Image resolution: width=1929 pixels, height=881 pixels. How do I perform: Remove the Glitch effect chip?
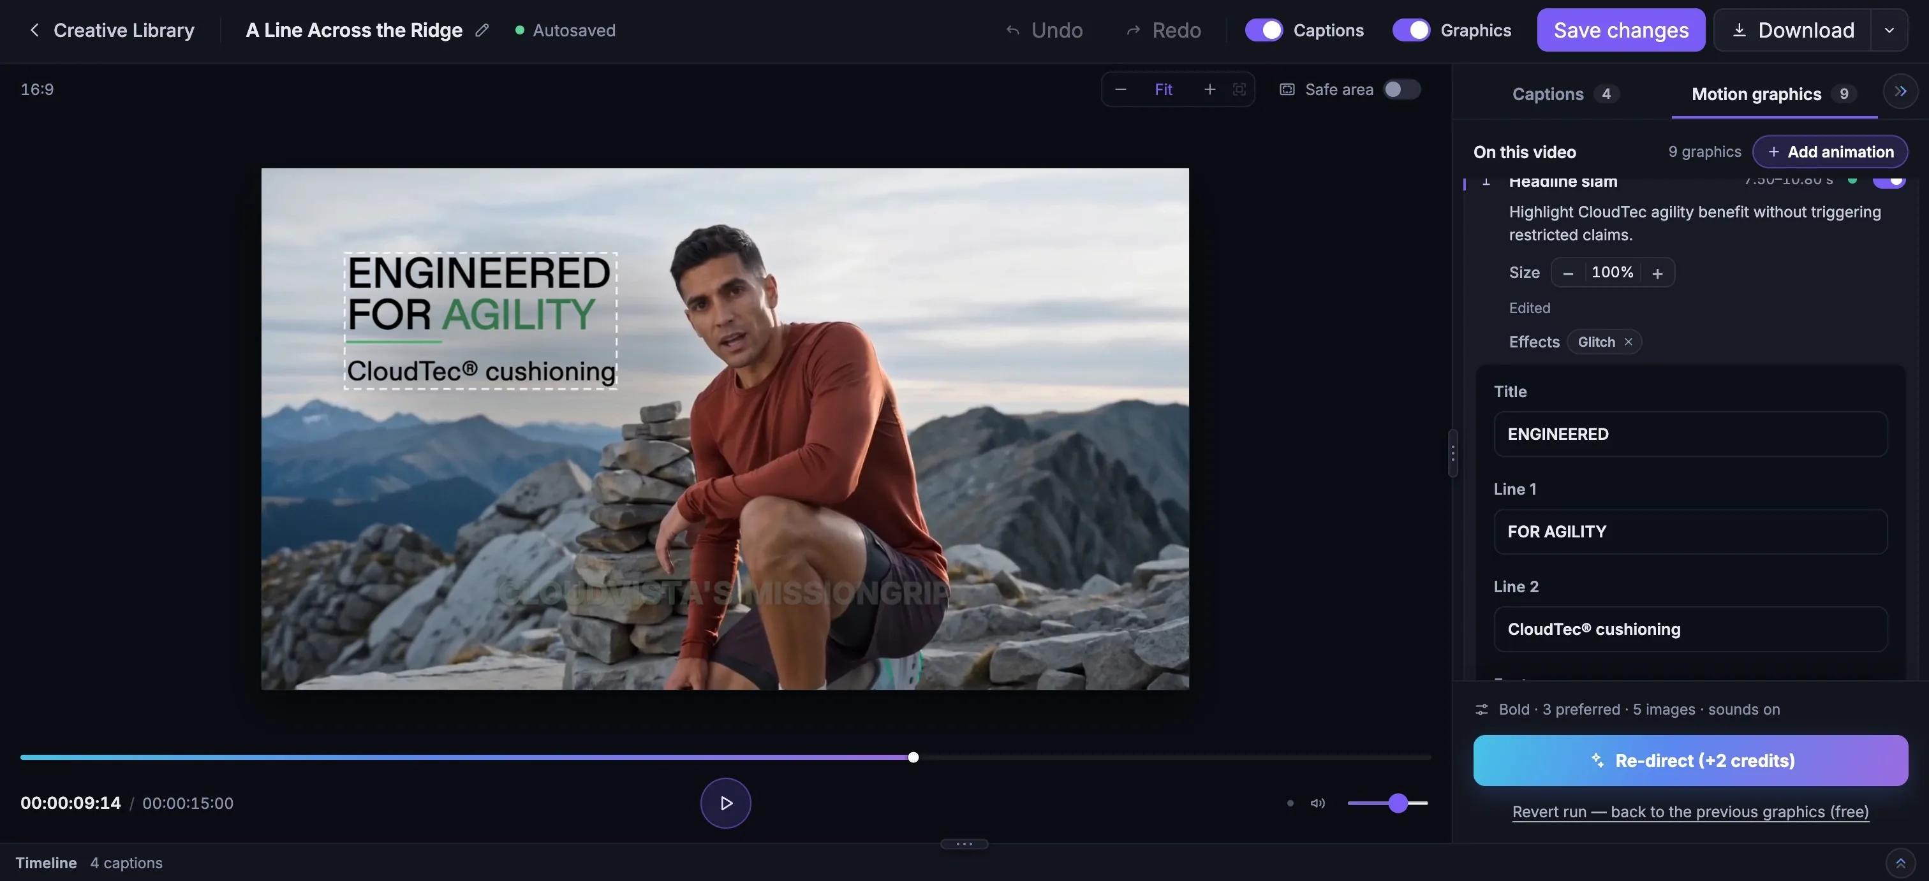click(x=1628, y=342)
